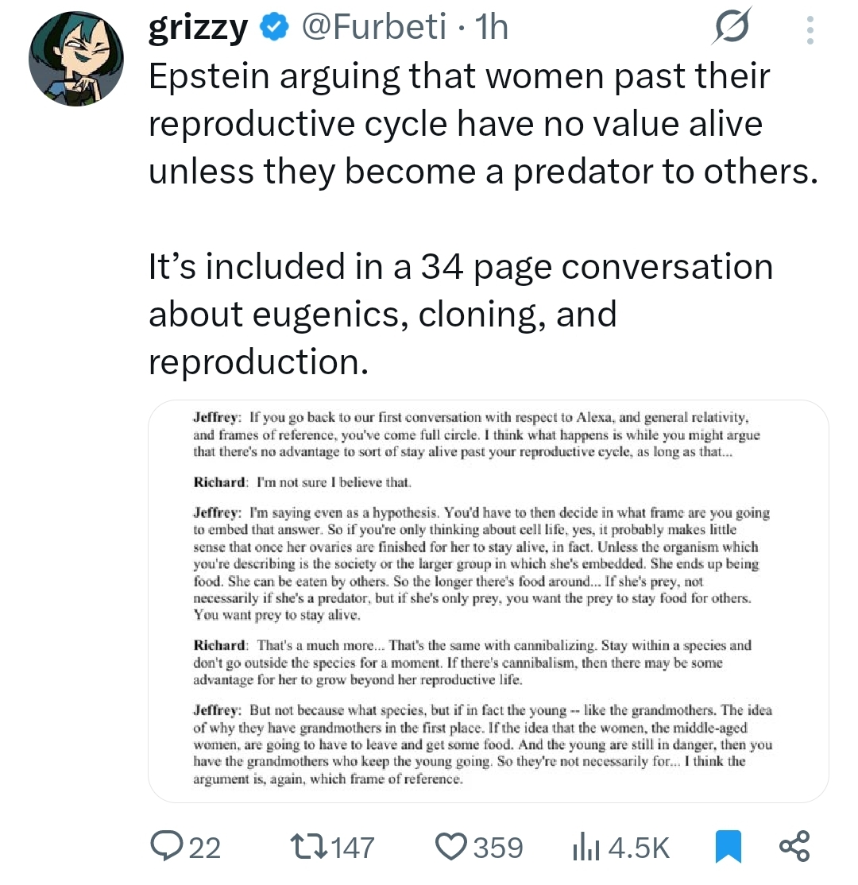Screen dimensions: 858x885
Task: Open the three-dot more options menu
Action: [x=810, y=30]
